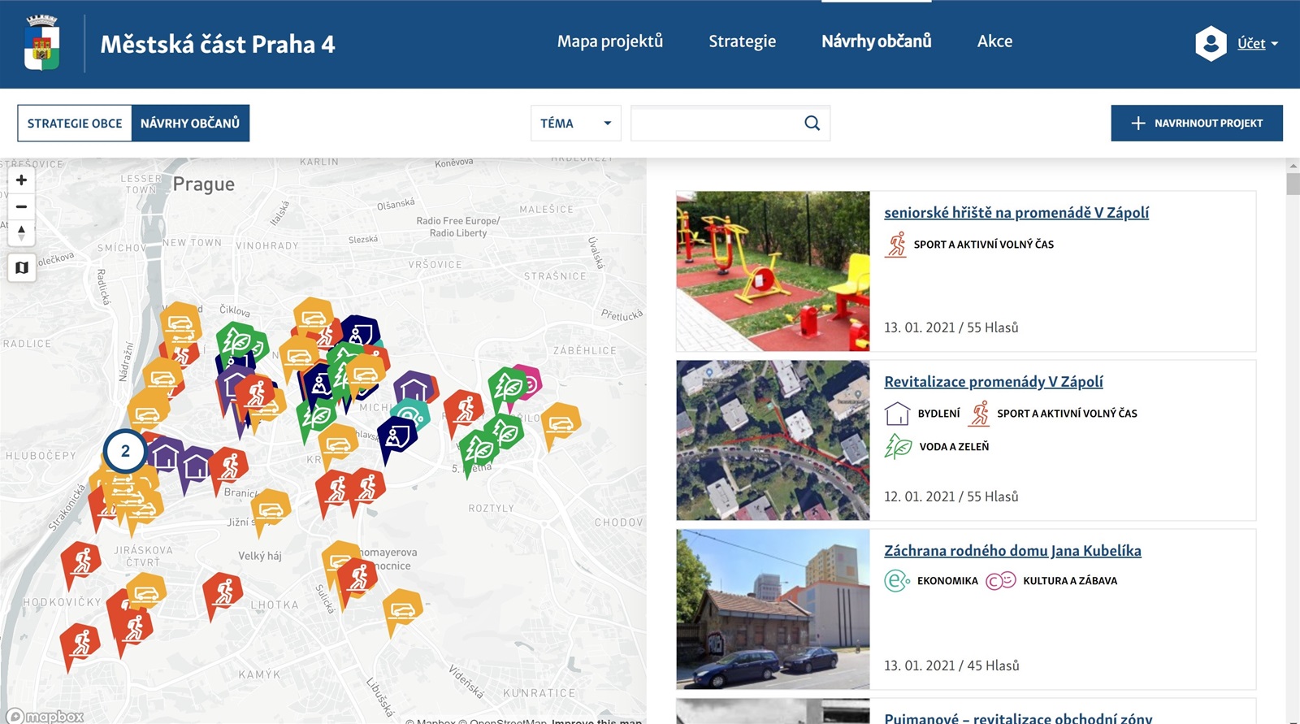The height and width of the screenshot is (724, 1300).
Task: Click the search magnifier icon
Action: pos(812,123)
